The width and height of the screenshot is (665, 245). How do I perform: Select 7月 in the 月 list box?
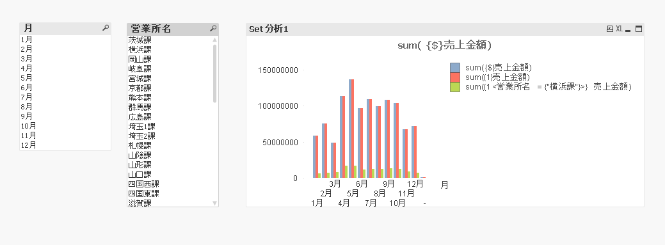65,97
